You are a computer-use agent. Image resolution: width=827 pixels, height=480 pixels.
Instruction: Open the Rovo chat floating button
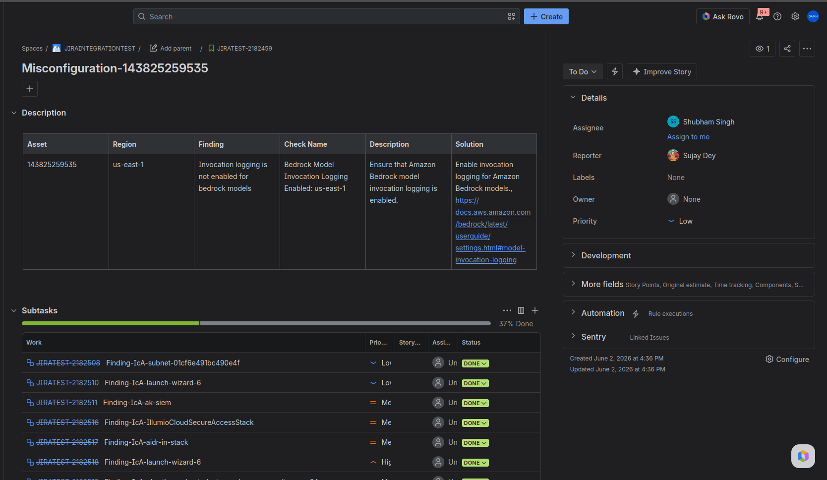[803, 456]
